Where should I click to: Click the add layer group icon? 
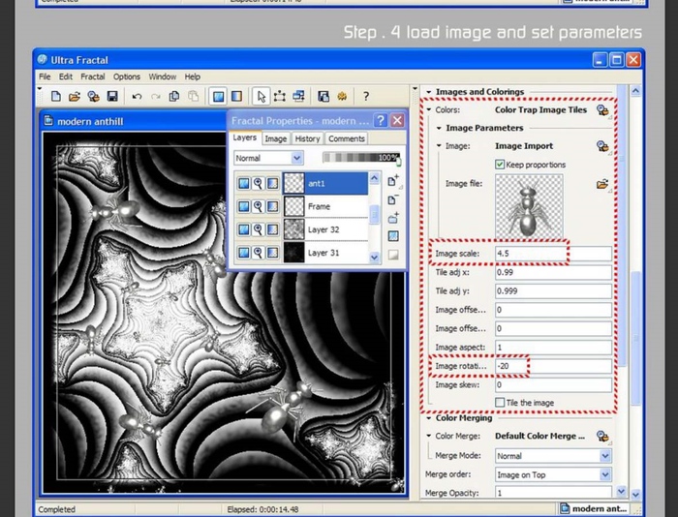(393, 218)
